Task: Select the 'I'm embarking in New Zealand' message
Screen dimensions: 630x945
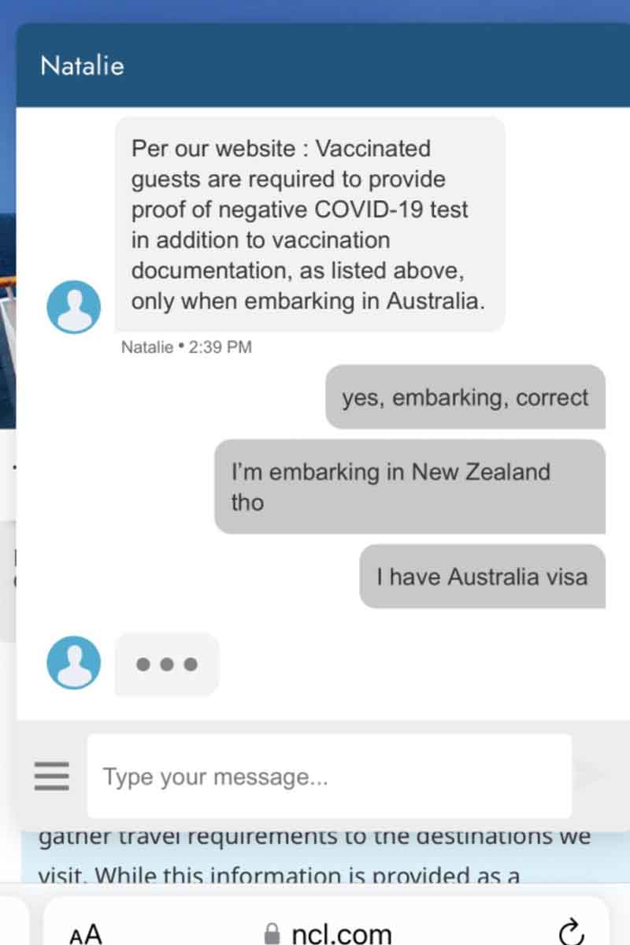Action: click(409, 487)
